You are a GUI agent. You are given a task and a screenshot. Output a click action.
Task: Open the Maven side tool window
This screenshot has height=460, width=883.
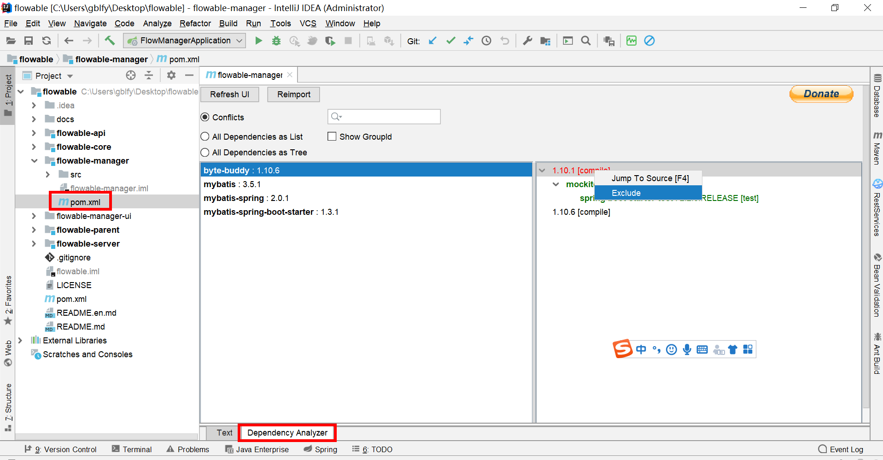[x=877, y=147]
